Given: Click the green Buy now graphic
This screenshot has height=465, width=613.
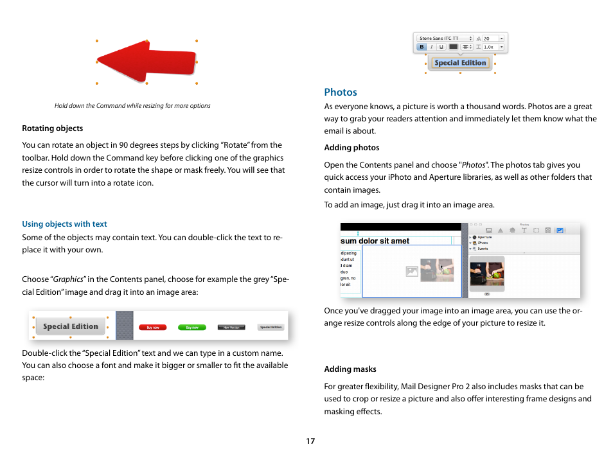Looking at the screenshot, I should tap(192, 328).
